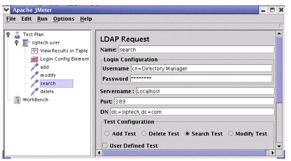Click the WorkBench clipboard icon
Viewport: 291px width, 161px height.
tap(17, 100)
